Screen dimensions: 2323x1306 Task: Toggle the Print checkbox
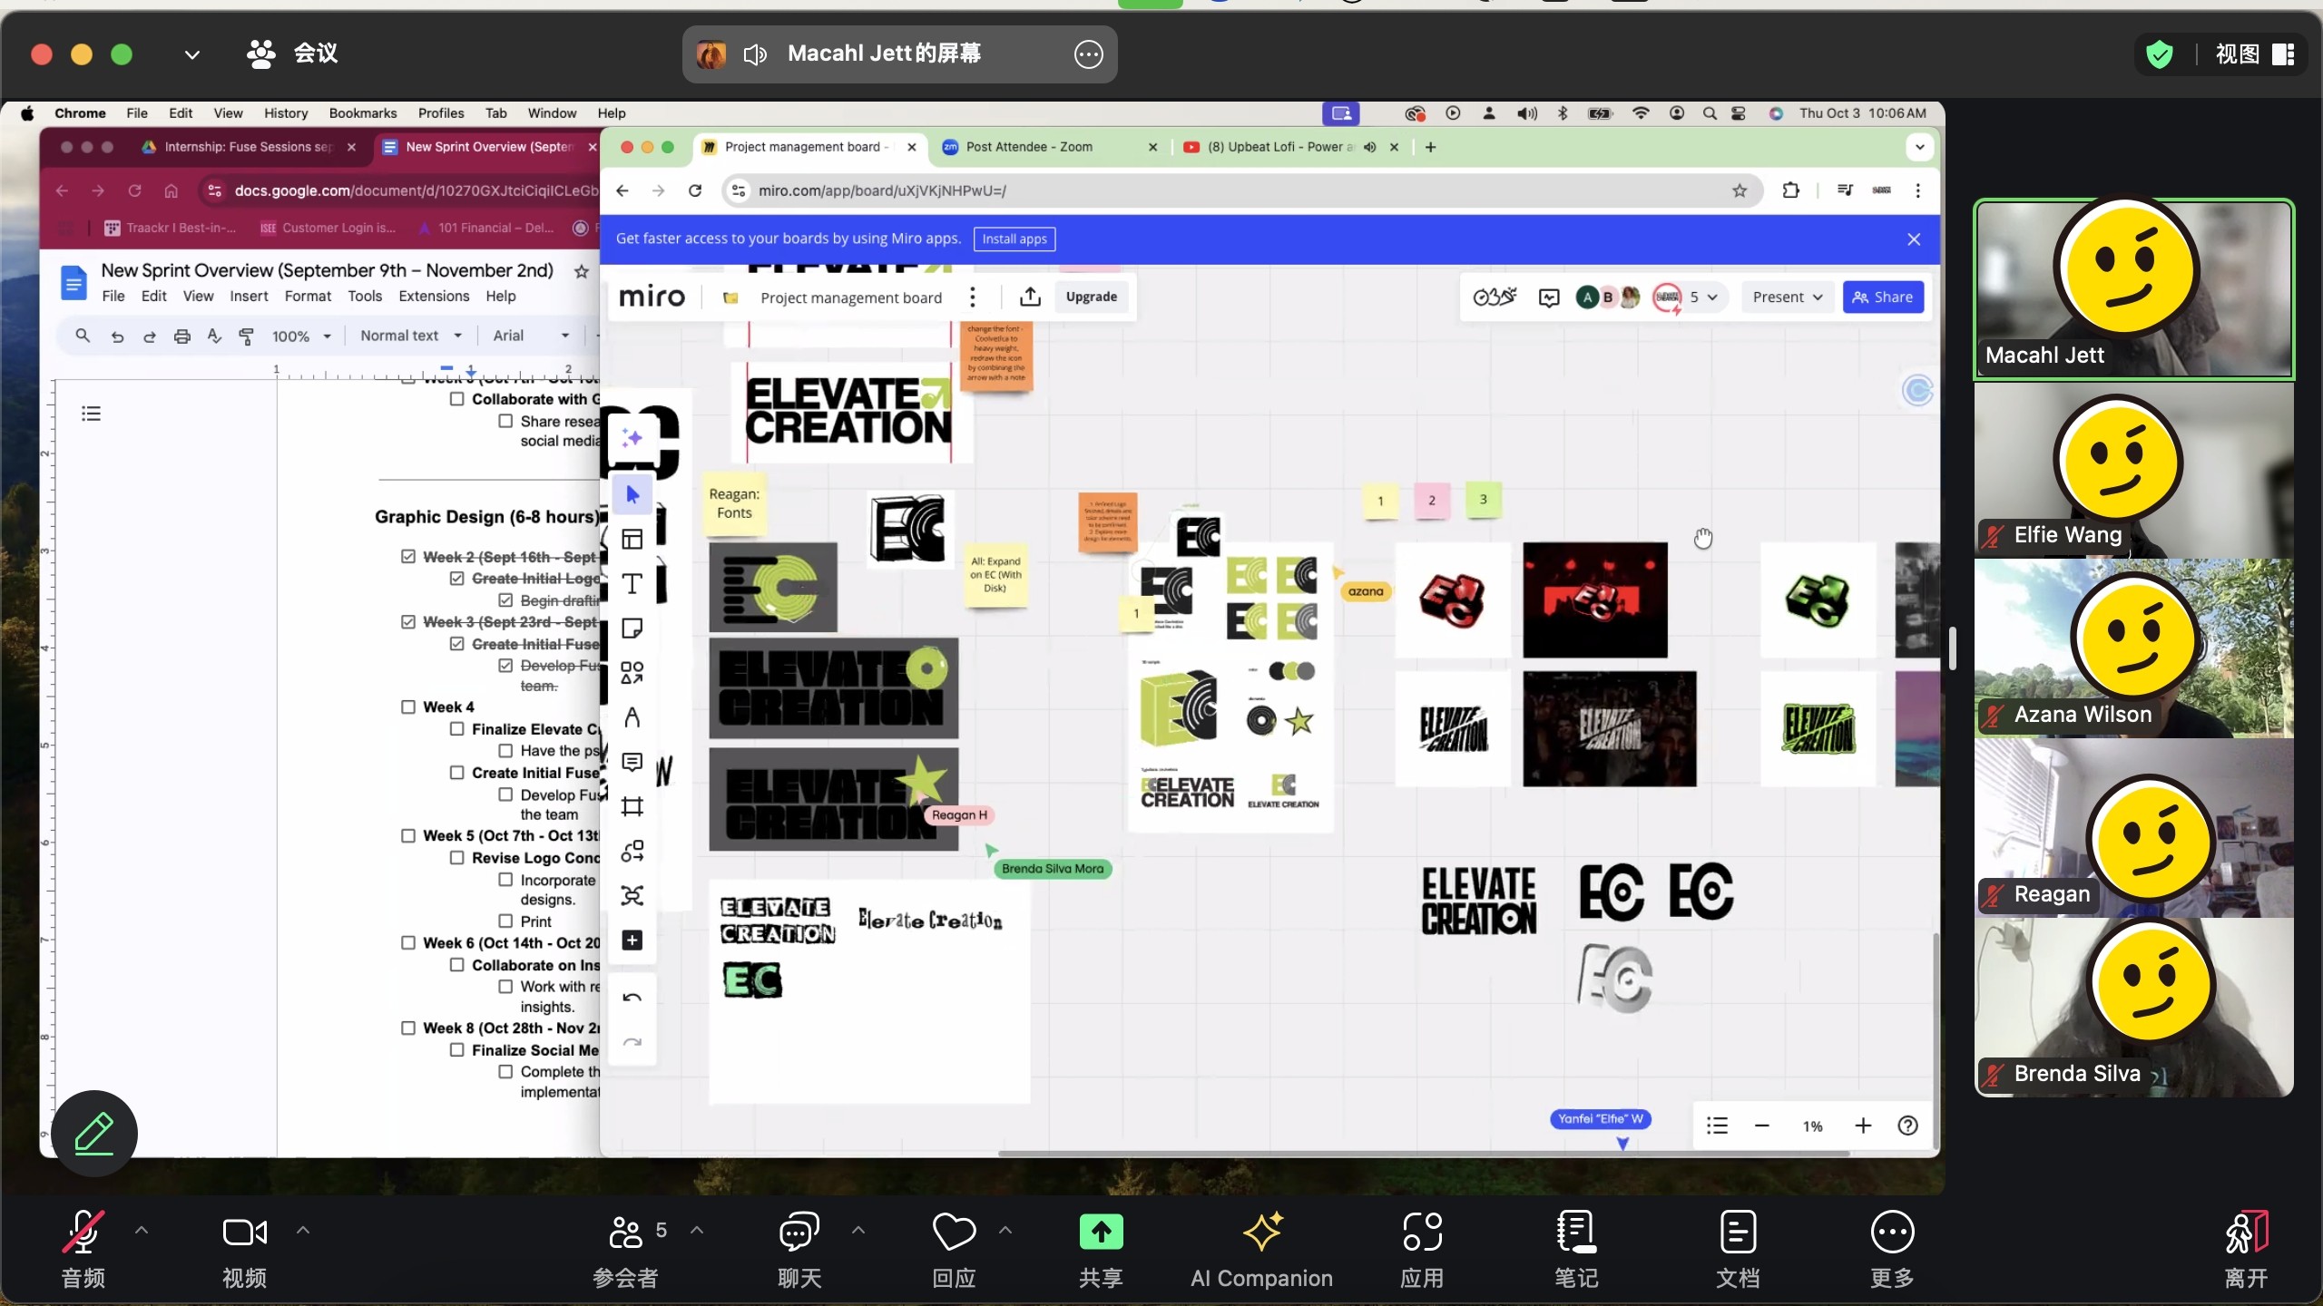505,921
